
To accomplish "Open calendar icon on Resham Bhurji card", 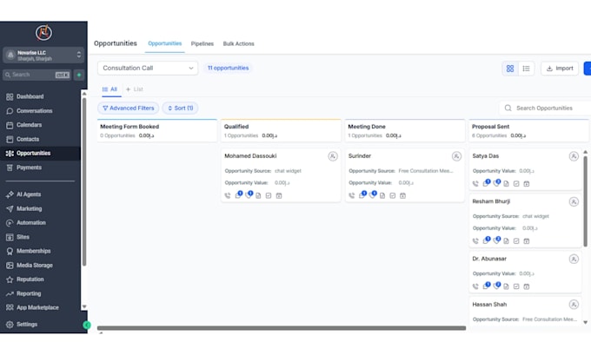I will (x=527, y=241).
